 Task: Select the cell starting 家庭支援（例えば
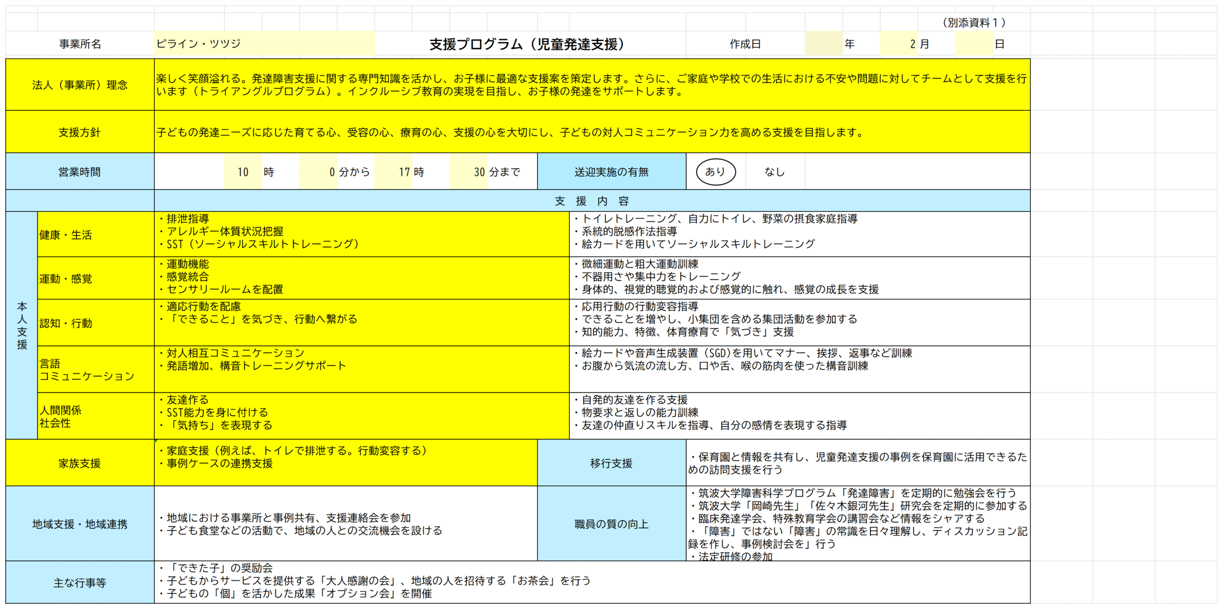coord(346,463)
